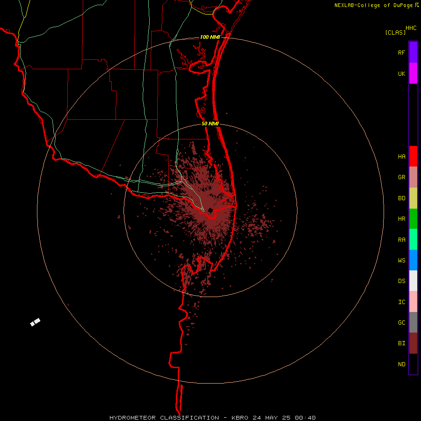Click the KBRO radar site identifier
Screen dimensions: 421x421
tap(240, 418)
